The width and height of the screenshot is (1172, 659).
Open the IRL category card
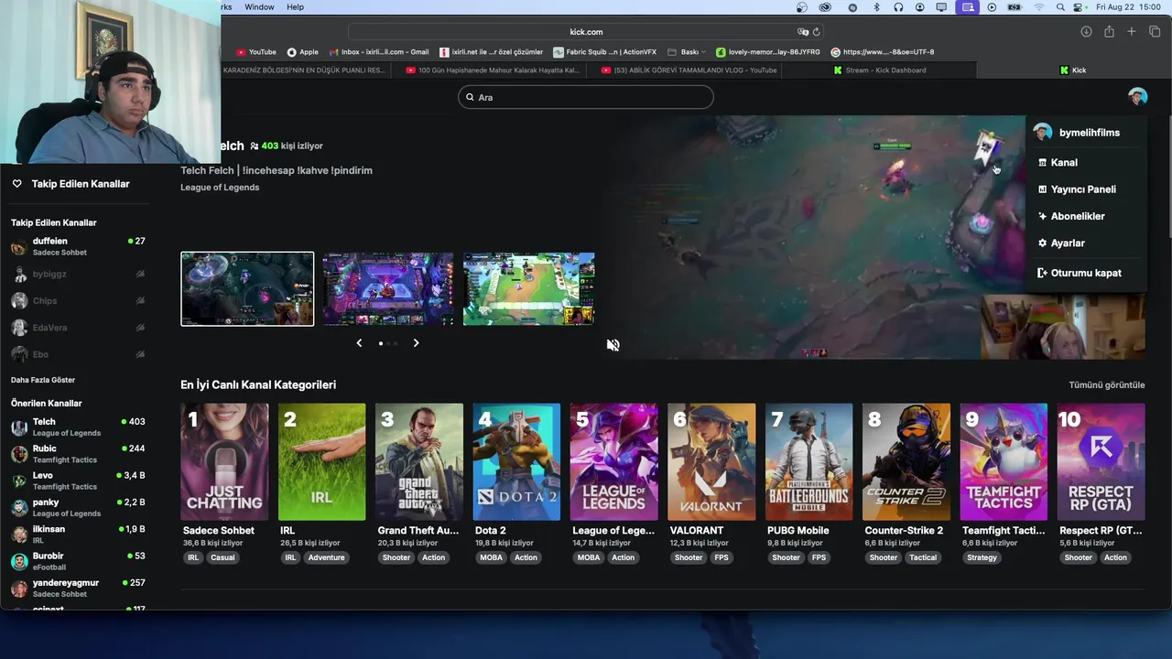[x=321, y=462]
